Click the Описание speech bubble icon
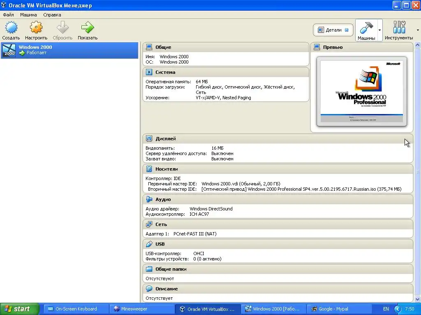421x315 pixels. [x=149, y=289]
